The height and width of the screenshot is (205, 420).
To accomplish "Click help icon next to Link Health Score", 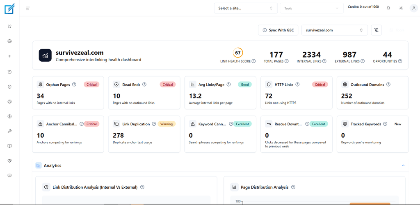I will 253,61.
